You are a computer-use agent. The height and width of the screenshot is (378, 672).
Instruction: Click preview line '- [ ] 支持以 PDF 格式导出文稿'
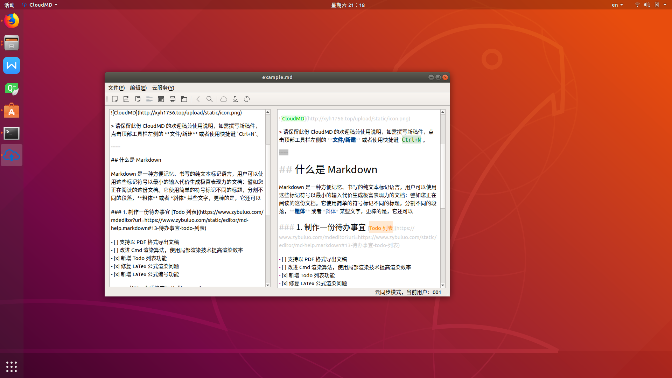(313, 259)
